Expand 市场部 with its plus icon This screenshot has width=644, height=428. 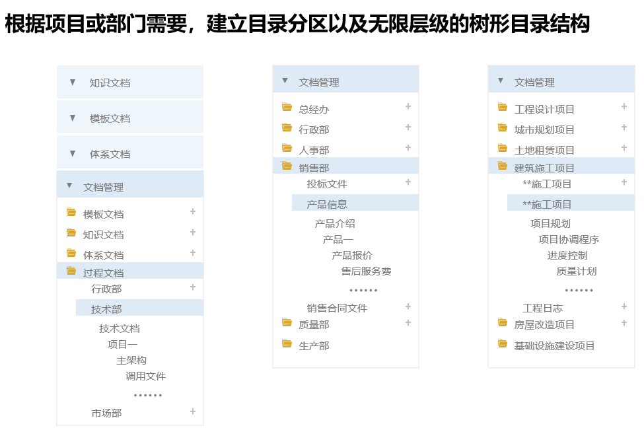tap(193, 411)
